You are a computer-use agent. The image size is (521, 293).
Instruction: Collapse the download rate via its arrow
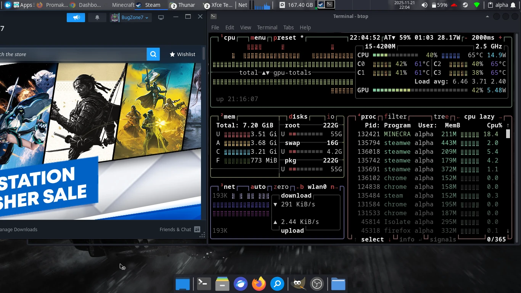pyautogui.click(x=275, y=204)
